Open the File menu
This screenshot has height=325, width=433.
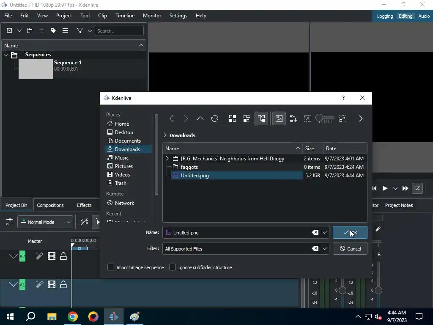click(x=8, y=16)
